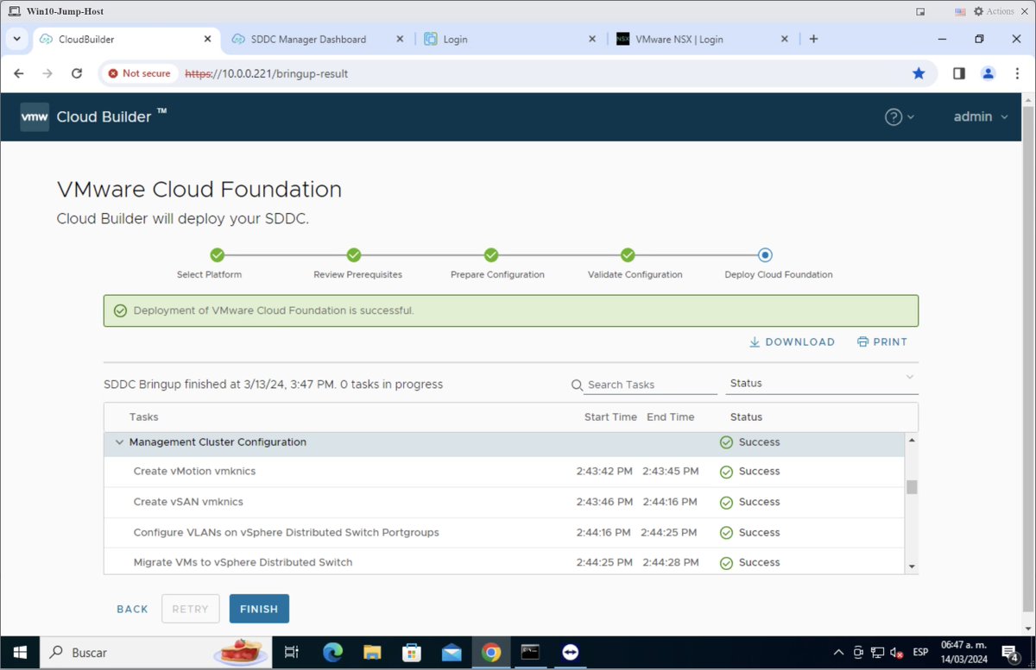Download the bringup report

click(792, 342)
